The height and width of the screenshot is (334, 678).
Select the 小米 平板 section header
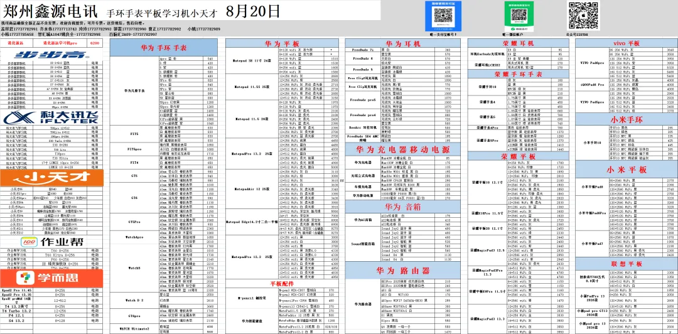(627, 169)
